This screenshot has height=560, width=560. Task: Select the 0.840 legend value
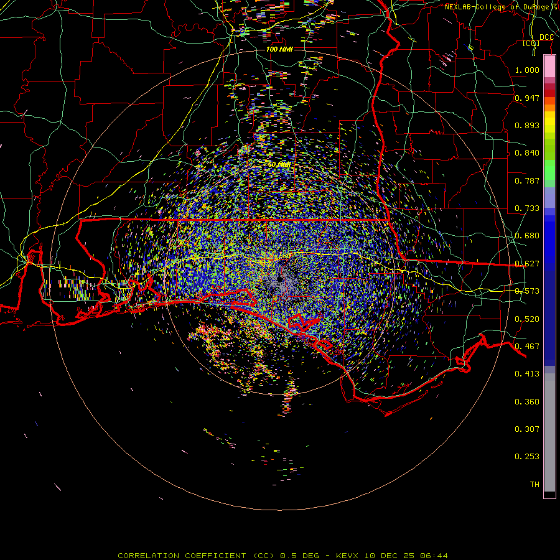tap(527, 153)
